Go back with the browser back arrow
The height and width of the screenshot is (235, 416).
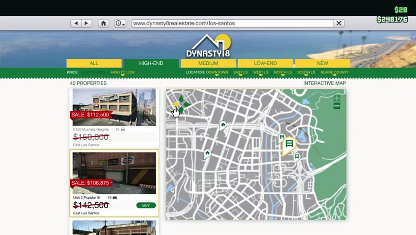[76, 23]
